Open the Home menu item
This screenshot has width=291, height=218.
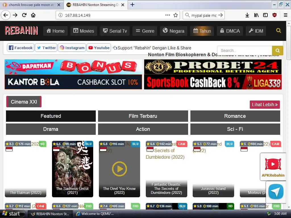tap(55, 31)
